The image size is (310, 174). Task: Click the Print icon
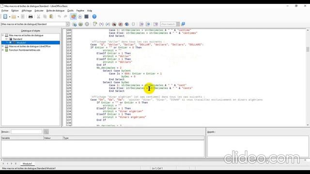[31, 17]
